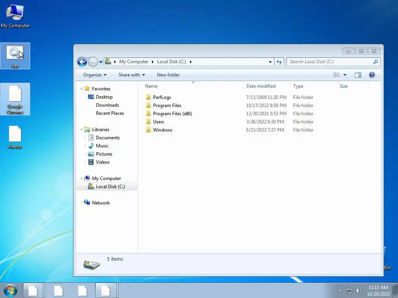Click the taskbar clock showing 11:11 AM
The width and height of the screenshot is (398, 298).
pyautogui.click(x=378, y=290)
